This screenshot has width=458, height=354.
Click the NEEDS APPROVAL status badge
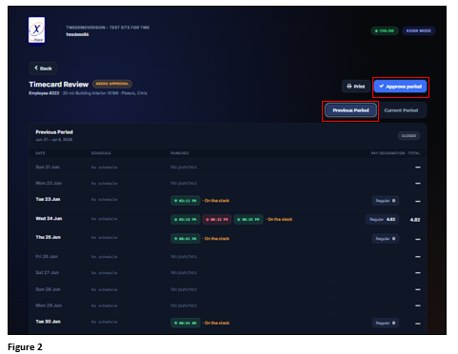(112, 84)
